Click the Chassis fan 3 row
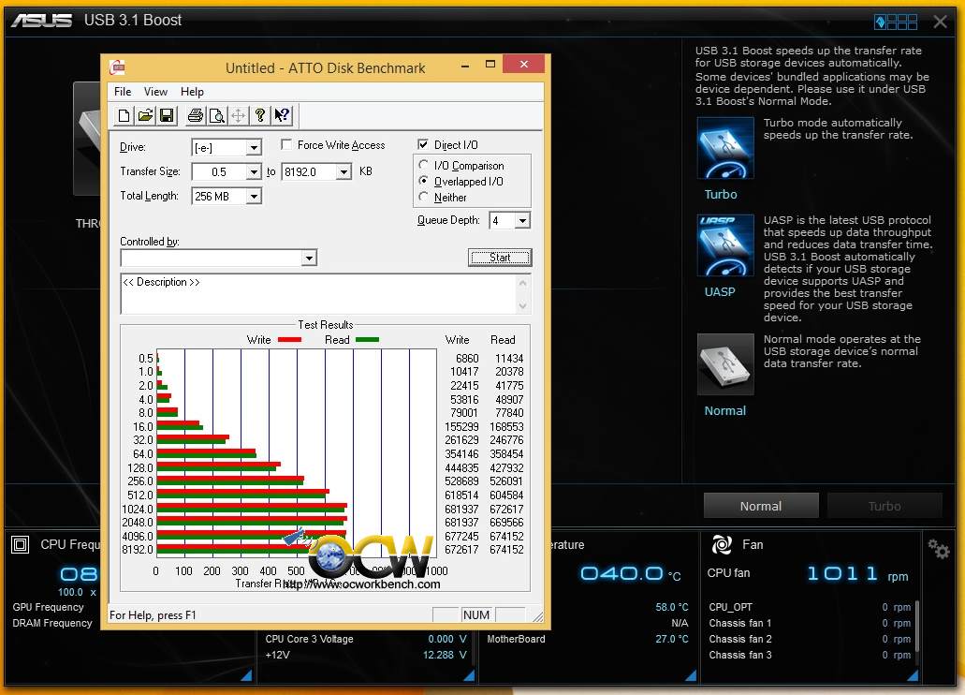 (x=810, y=655)
